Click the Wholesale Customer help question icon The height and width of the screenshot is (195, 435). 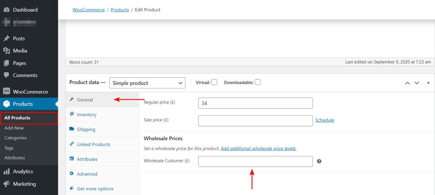click(x=319, y=161)
